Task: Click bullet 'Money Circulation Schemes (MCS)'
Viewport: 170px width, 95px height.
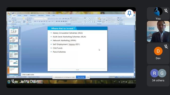Action: point(68,33)
